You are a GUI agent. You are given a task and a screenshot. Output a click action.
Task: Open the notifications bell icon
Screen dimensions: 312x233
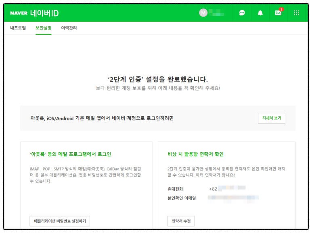point(260,13)
